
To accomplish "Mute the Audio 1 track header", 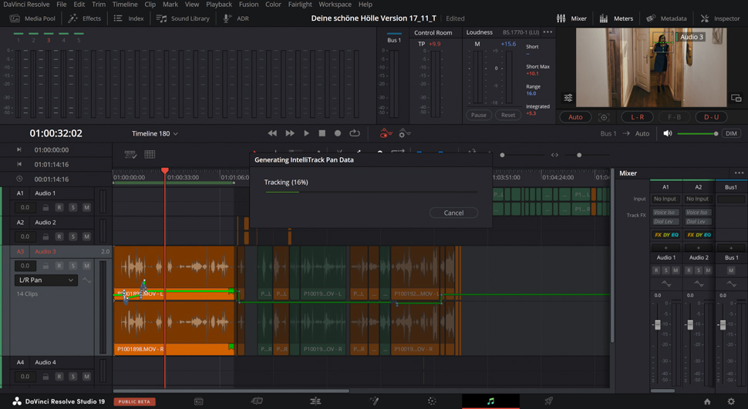I will [x=86, y=207].
